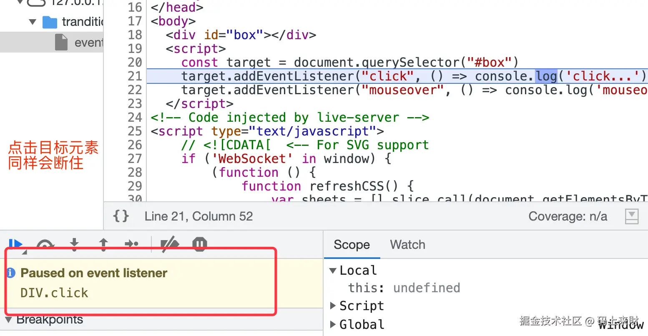Screen dimensions: 648x336
Task: Collapse the Local scope section
Action: [x=333, y=271]
